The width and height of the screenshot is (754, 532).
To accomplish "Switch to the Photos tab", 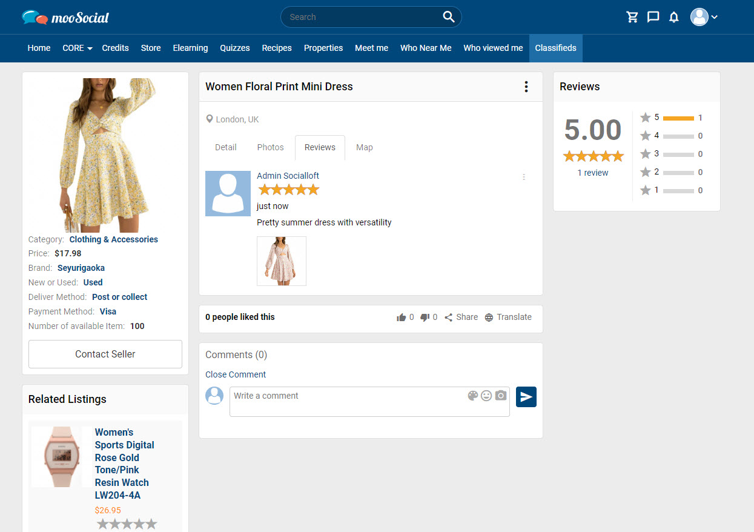I will click(270, 147).
